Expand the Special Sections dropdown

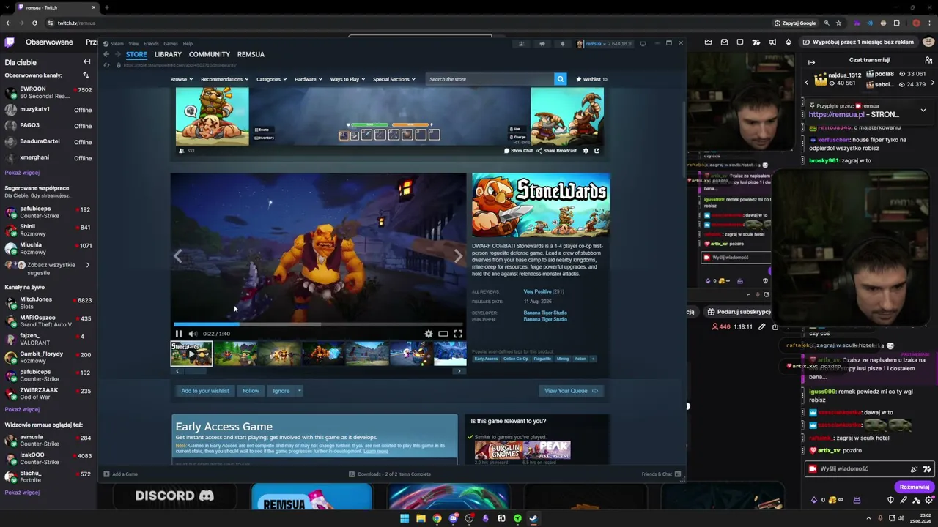click(394, 79)
